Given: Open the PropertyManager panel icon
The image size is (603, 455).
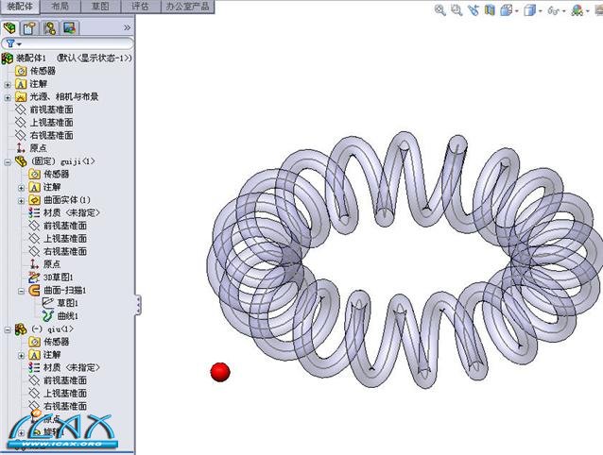Looking at the screenshot, I should click(x=28, y=27).
